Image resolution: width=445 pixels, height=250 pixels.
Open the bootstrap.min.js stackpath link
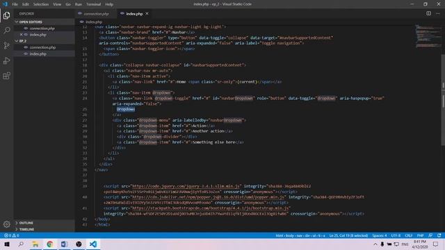[210, 208]
